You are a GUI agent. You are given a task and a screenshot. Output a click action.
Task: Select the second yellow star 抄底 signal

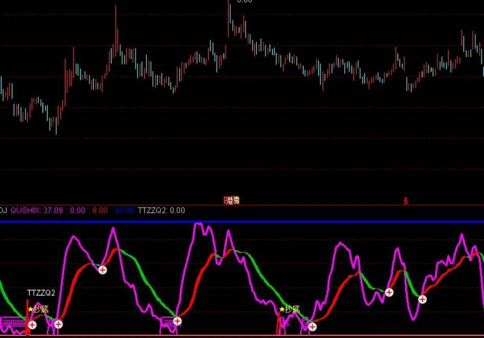pyautogui.click(x=289, y=309)
